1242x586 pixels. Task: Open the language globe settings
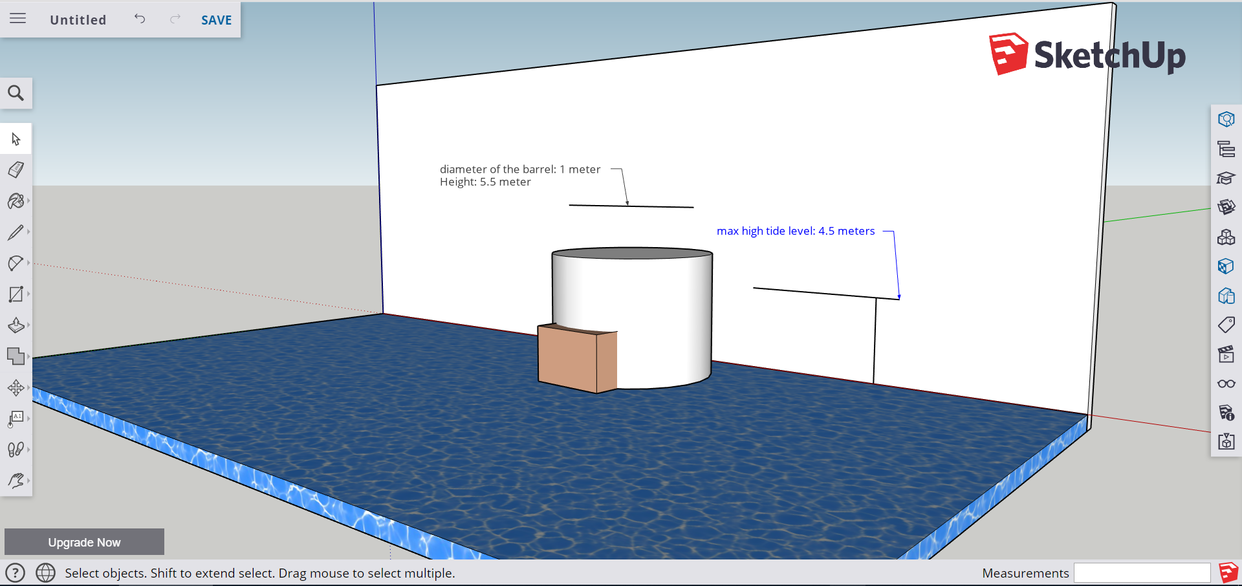(x=45, y=572)
